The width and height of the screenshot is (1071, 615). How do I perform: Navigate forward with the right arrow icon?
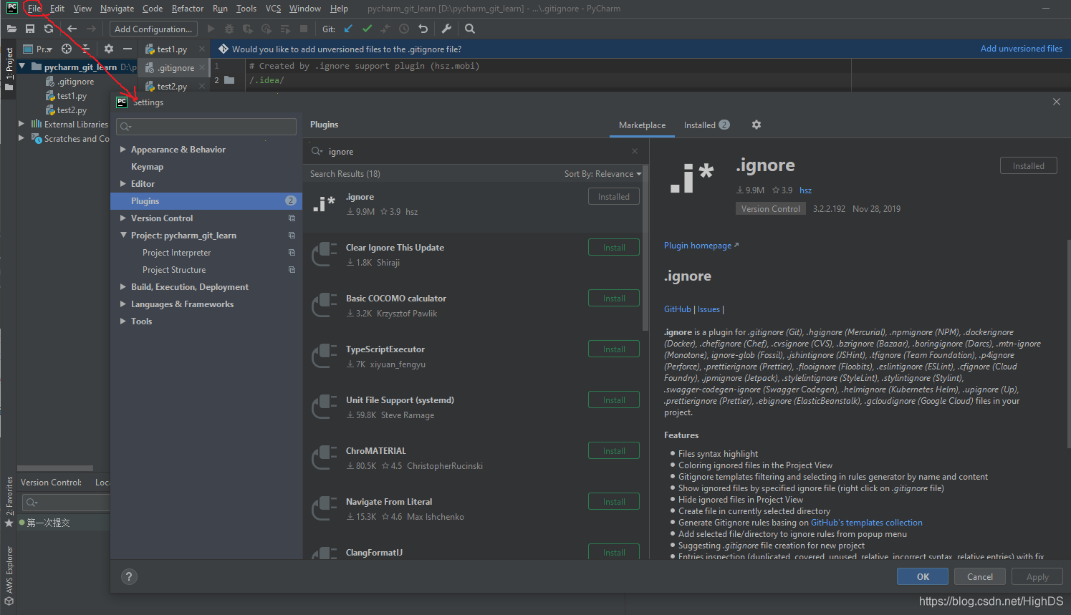tap(91, 29)
